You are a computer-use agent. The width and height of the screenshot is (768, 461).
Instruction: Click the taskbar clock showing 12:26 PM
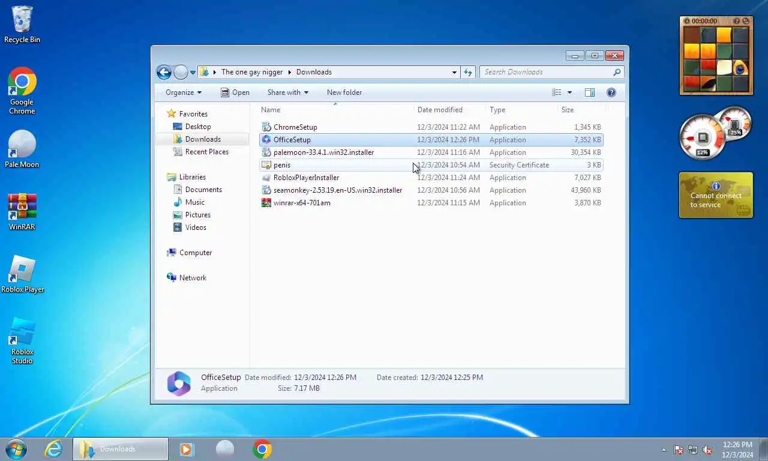click(x=737, y=450)
